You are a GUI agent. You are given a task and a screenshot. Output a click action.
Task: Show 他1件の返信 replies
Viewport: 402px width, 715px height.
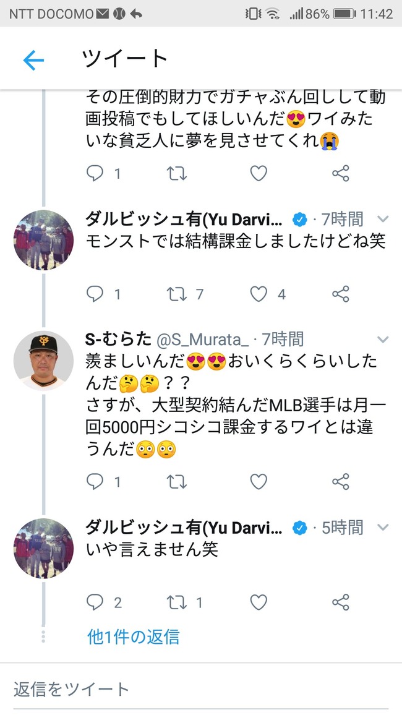pyautogui.click(x=133, y=636)
